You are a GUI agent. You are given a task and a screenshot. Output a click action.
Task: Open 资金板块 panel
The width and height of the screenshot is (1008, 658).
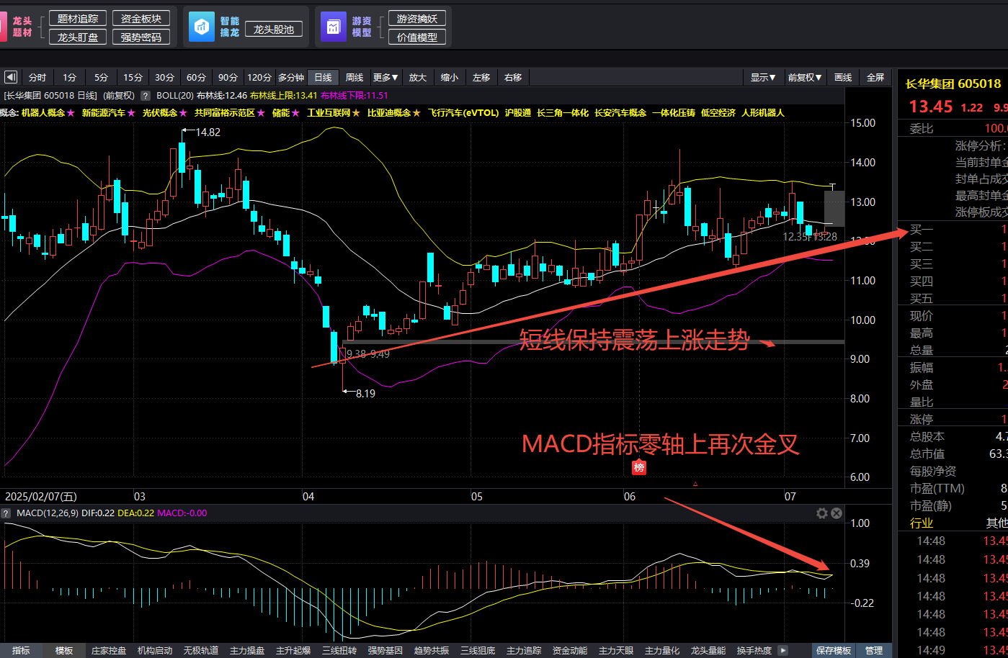141,19
